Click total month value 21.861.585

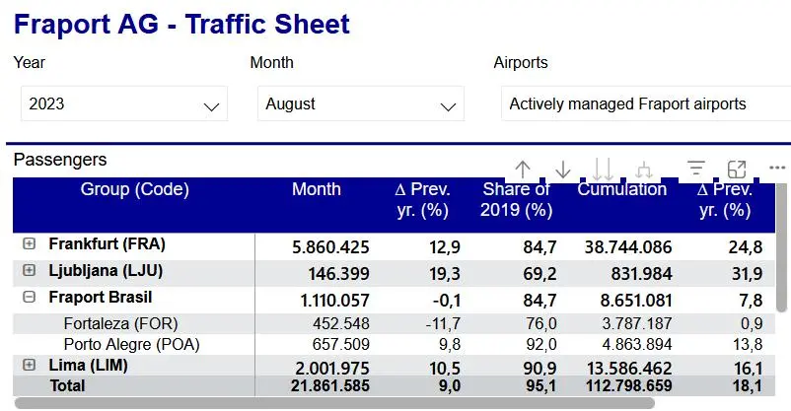point(330,385)
